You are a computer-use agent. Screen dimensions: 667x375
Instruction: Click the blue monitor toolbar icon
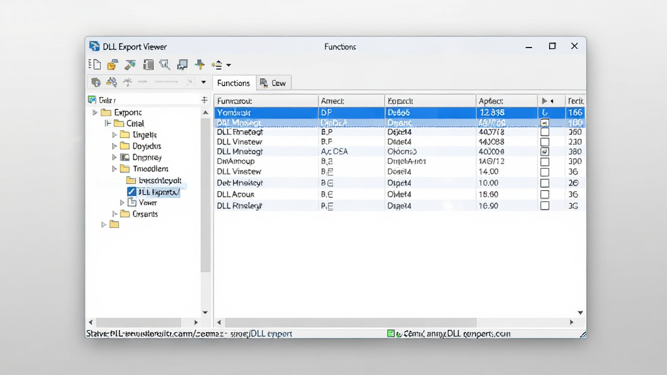pyautogui.click(x=182, y=64)
